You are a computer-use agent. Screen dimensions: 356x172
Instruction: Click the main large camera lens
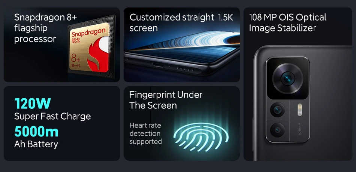click(x=288, y=79)
